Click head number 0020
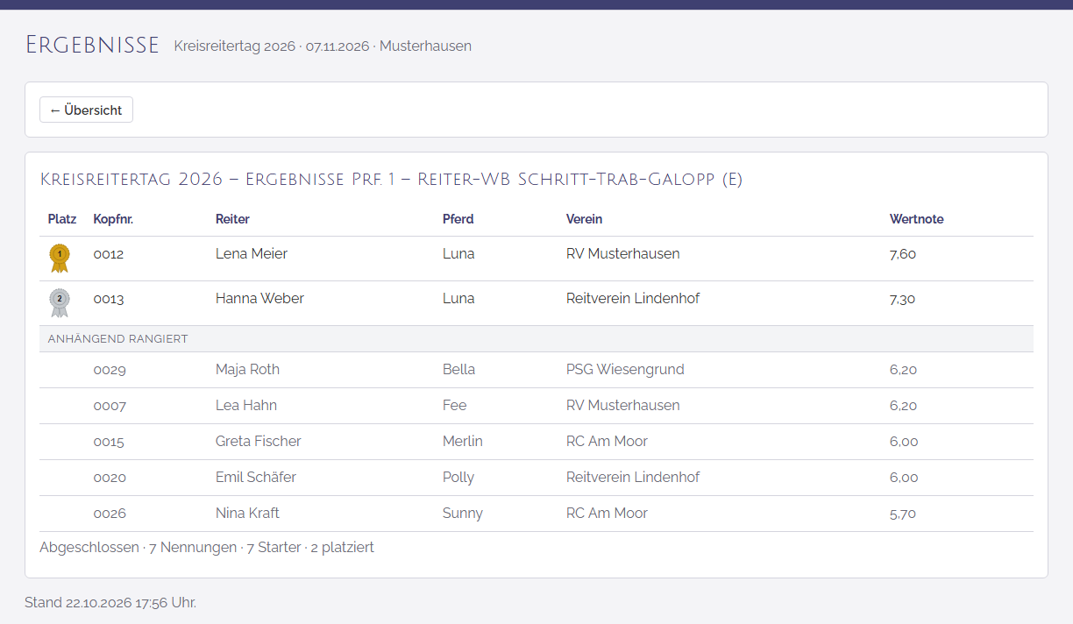Screen dimensions: 1073x624 click(110, 478)
